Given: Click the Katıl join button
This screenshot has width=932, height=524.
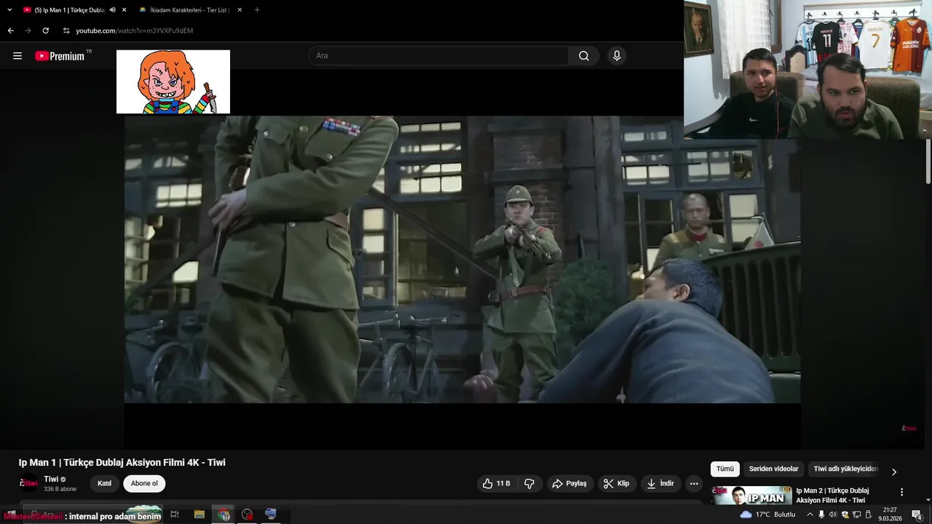Looking at the screenshot, I should [x=105, y=483].
